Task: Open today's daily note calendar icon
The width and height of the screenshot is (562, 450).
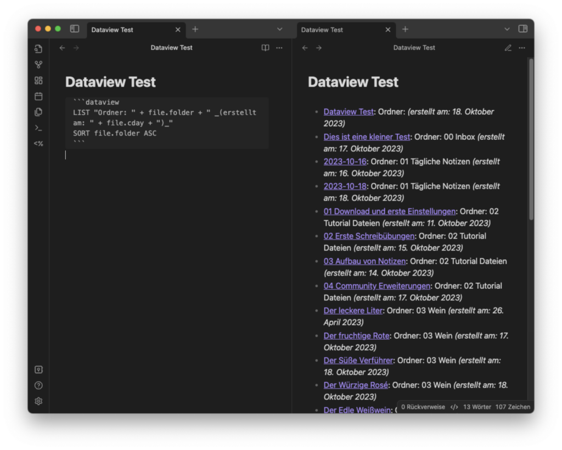Action: point(39,96)
